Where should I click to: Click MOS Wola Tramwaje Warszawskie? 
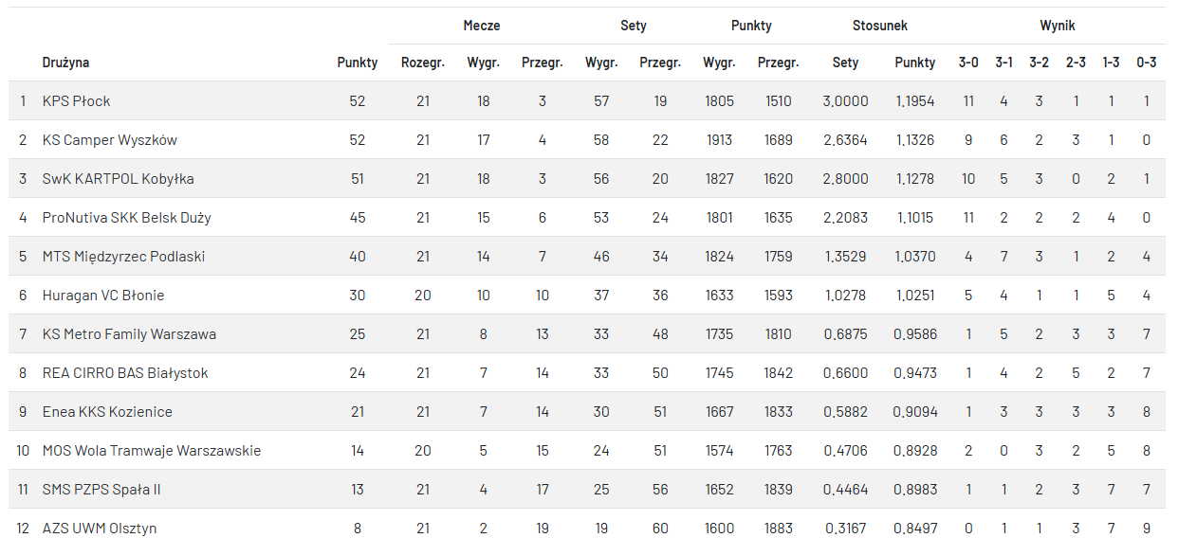(x=152, y=451)
